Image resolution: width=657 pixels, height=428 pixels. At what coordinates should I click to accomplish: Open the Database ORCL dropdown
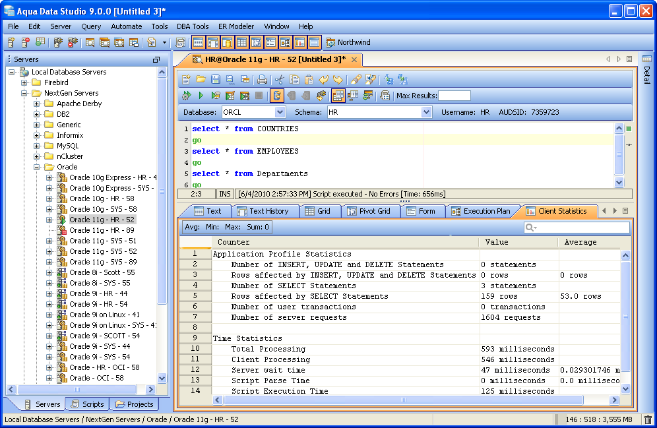point(280,112)
